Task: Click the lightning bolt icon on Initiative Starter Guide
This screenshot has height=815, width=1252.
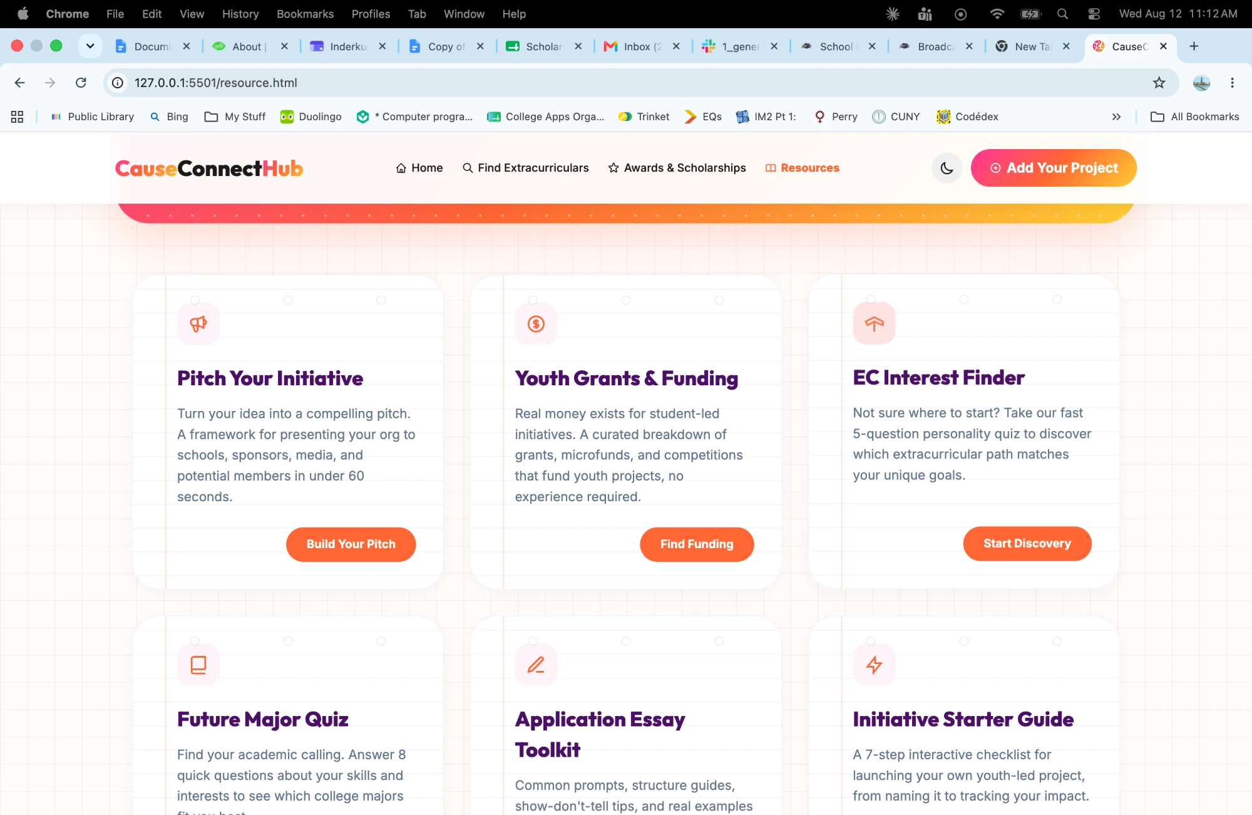Action: pyautogui.click(x=874, y=665)
